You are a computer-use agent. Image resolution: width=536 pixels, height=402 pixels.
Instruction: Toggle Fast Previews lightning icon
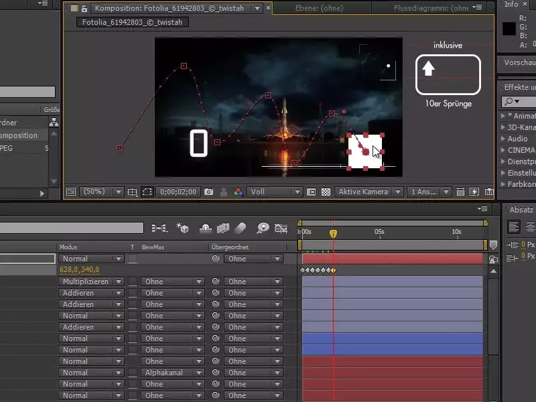pyautogui.click(x=474, y=192)
